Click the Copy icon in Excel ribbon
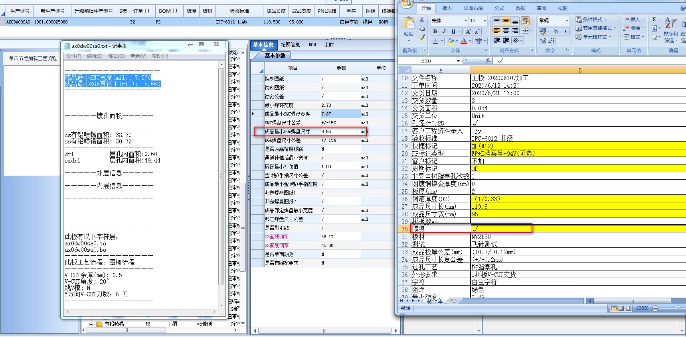This screenshot has height=337, width=686. (422, 28)
